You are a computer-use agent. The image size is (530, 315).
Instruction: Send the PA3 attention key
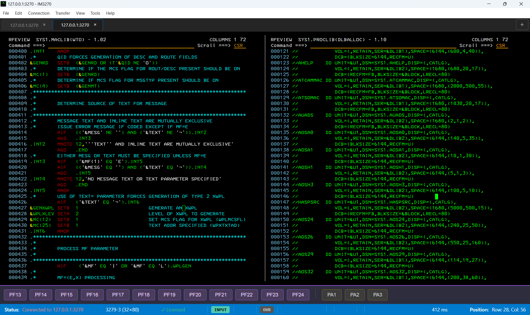pos(378,295)
